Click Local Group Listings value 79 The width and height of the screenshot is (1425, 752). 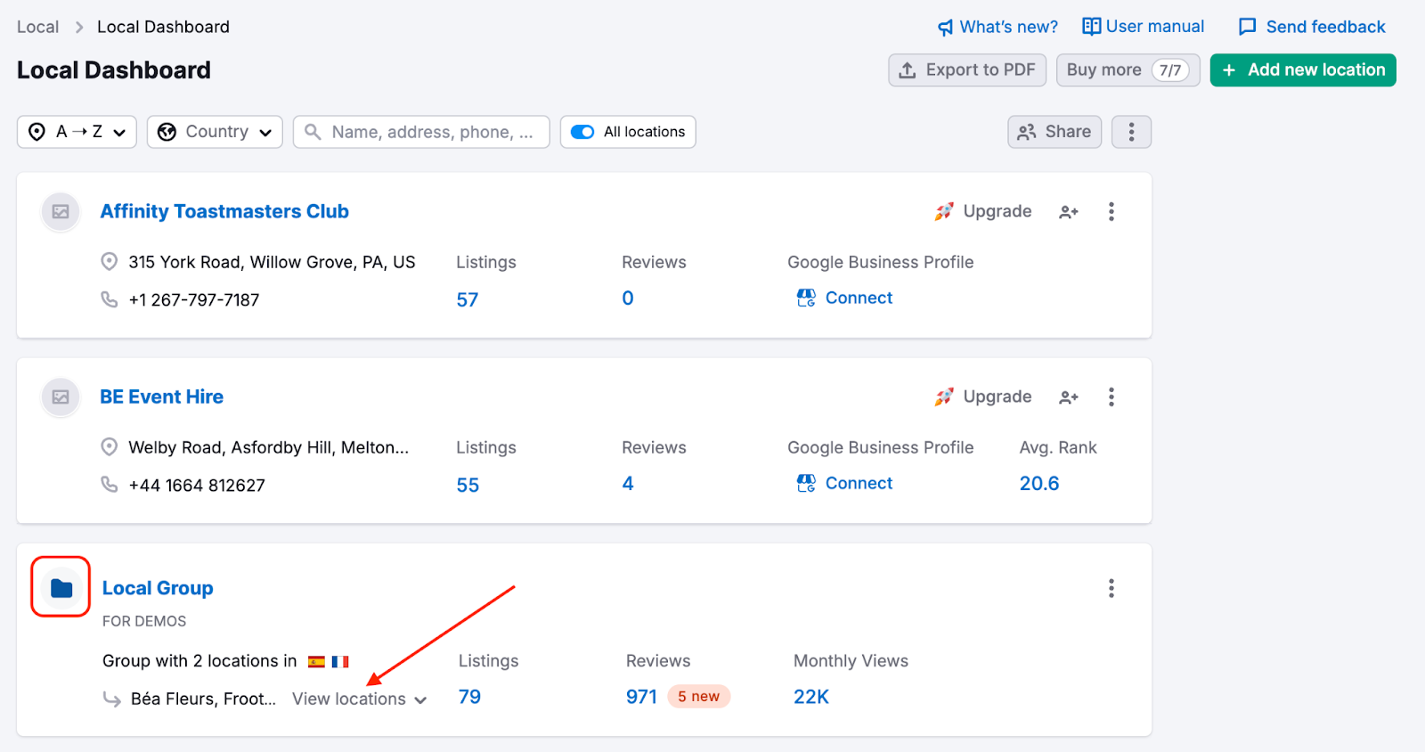469,697
